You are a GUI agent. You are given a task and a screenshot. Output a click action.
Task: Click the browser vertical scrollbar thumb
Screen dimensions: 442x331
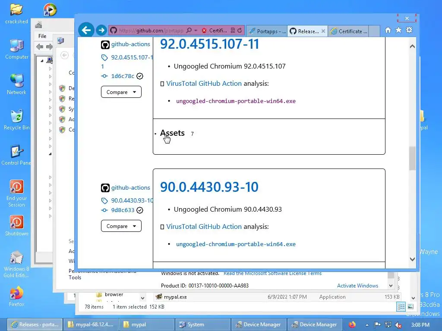[x=412, y=159]
